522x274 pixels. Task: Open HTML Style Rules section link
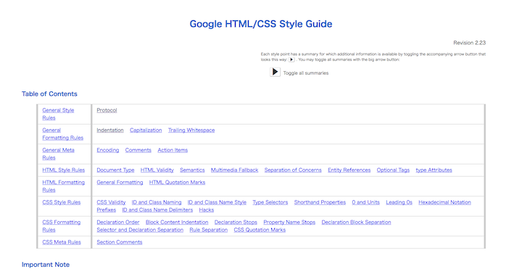point(64,170)
